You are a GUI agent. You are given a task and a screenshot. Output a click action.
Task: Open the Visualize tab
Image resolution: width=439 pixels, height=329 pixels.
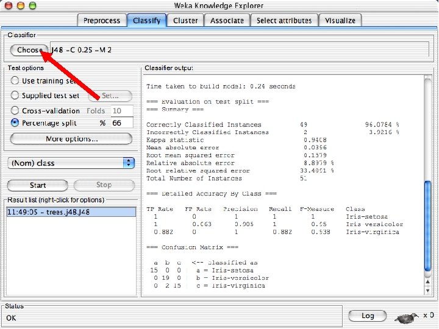[x=340, y=21]
